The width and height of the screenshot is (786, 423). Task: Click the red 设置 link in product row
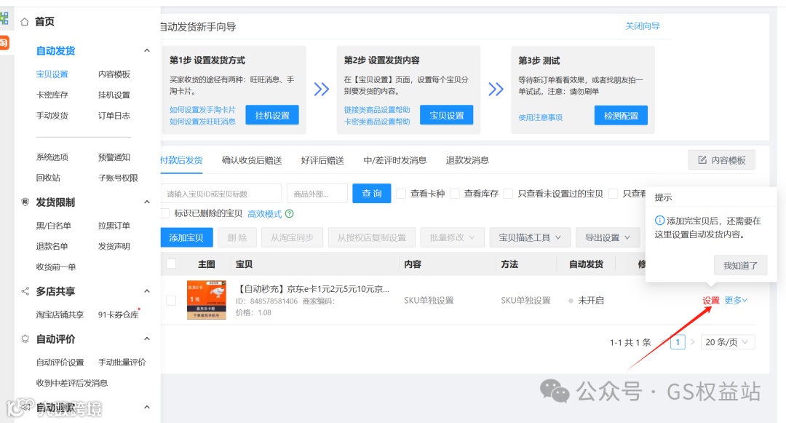[711, 300]
